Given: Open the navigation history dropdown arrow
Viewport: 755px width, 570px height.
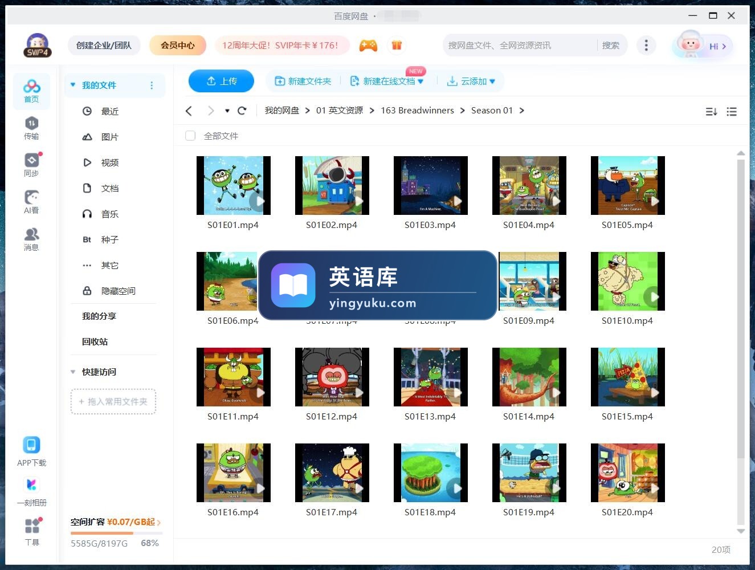Looking at the screenshot, I should [227, 111].
